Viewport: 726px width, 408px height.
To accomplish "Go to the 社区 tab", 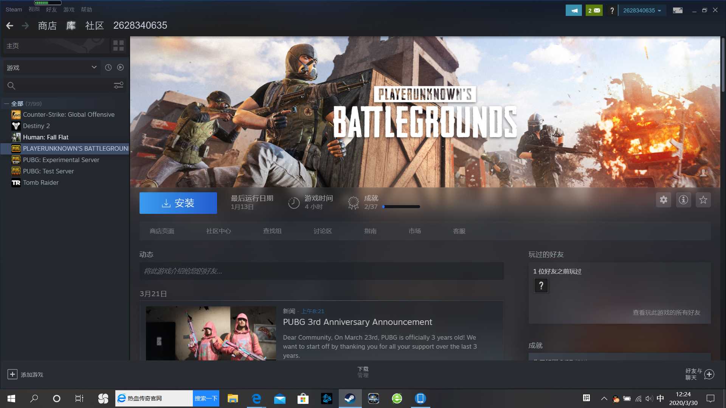I will click(95, 26).
